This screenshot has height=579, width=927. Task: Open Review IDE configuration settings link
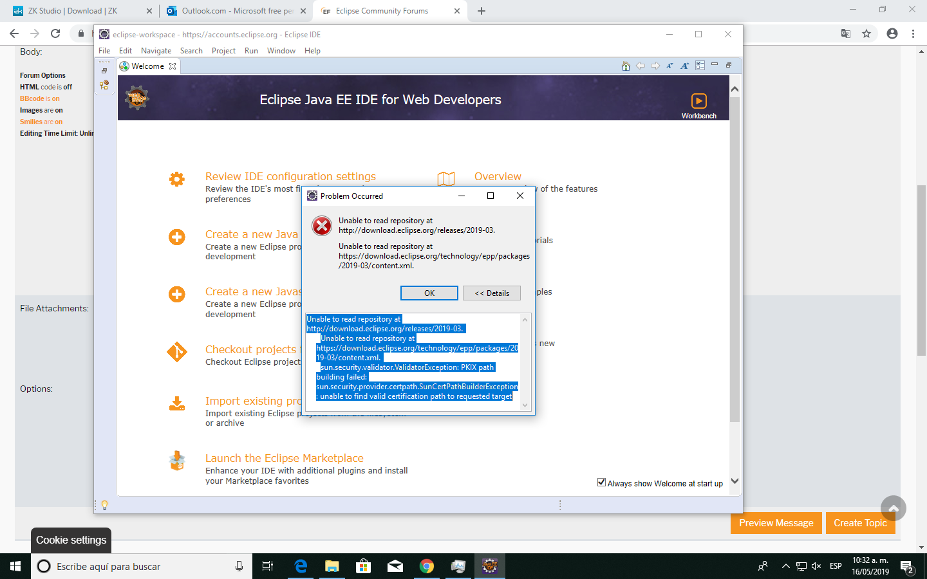290,176
